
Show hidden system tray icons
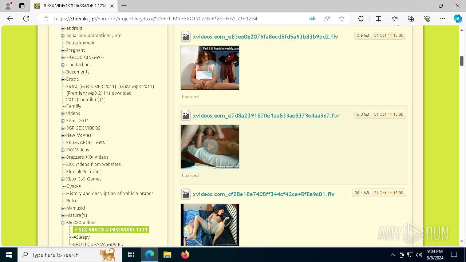(392, 255)
